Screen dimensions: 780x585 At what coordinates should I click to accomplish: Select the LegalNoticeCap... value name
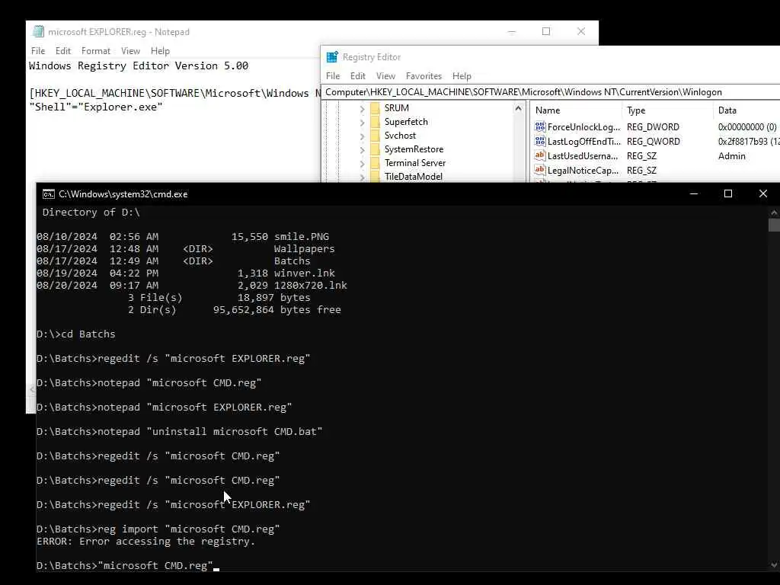coord(583,170)
